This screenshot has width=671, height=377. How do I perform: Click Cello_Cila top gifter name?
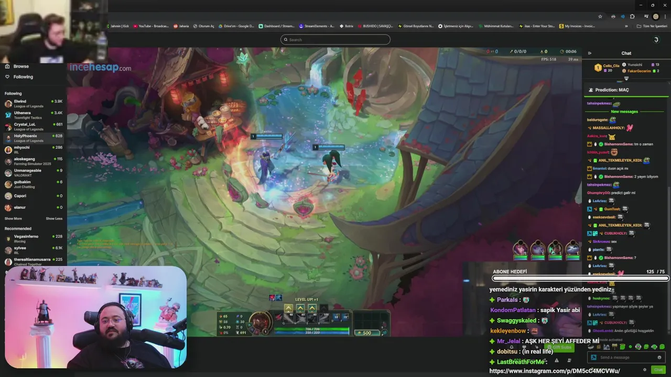611,66
